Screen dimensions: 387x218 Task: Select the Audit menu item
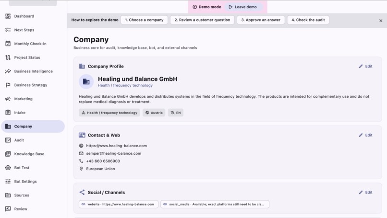click(x=19, y=140)
